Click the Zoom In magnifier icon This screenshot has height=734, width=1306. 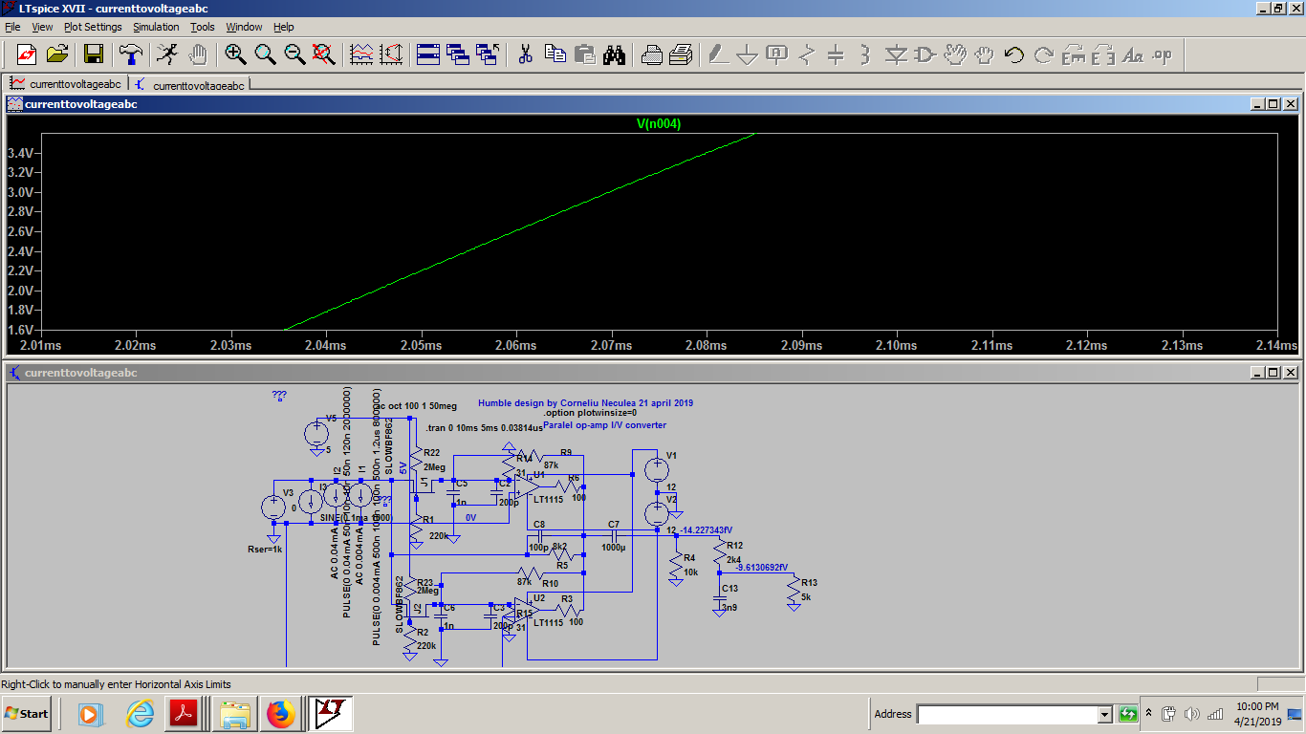coord(235,54)
